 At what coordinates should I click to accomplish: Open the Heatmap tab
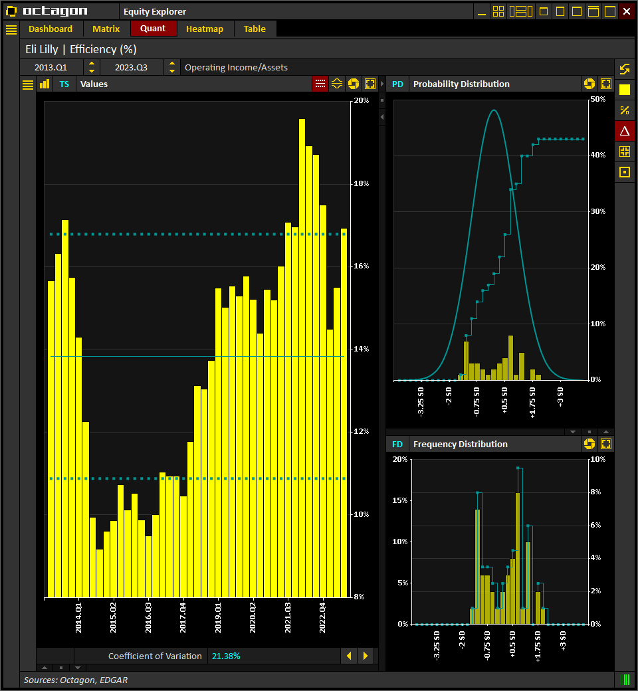point(205,29)
